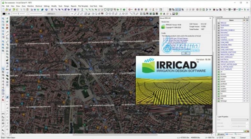
Task: Open the drawing color dropdown arrow
Action: (6, 14)
